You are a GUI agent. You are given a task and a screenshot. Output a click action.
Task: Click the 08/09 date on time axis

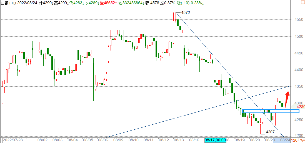(118, 140)
